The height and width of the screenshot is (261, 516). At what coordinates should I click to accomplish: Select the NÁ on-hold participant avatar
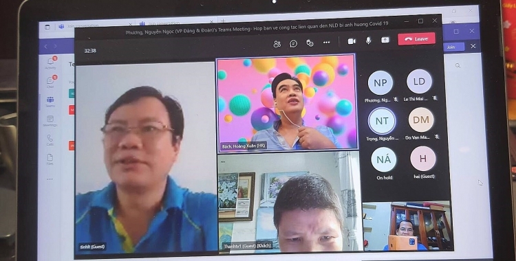click(384, 159)
